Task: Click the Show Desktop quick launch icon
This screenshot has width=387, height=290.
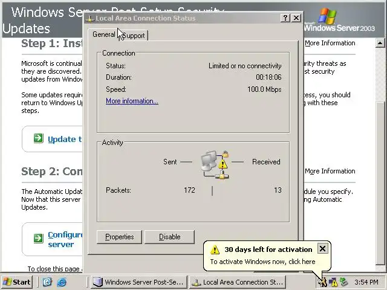Action: [47, 282]
